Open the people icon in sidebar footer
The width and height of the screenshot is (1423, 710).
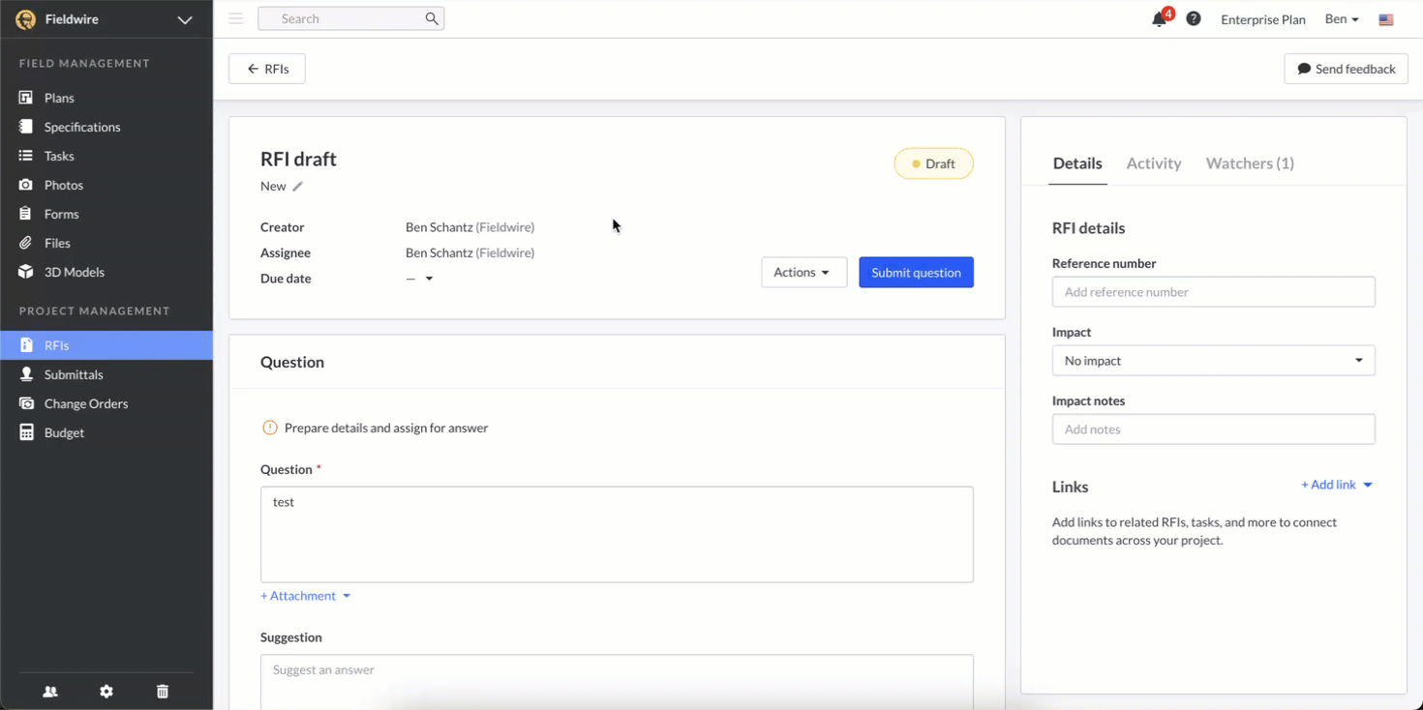point(50,692)
